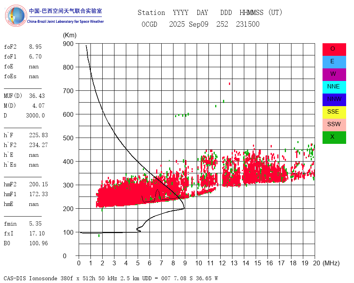
Task: Select the light-blue E legend swatch
Action: click(x=334, y=62)
